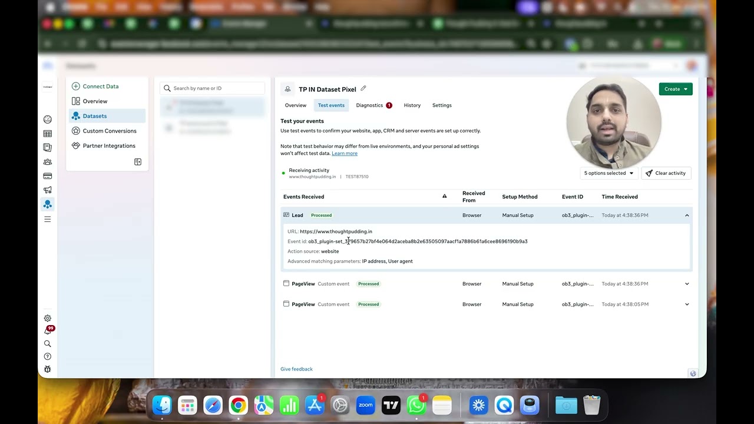754x424 pixels.
Task: Open Launchpad from the Dock
Action: click(187, 405)
